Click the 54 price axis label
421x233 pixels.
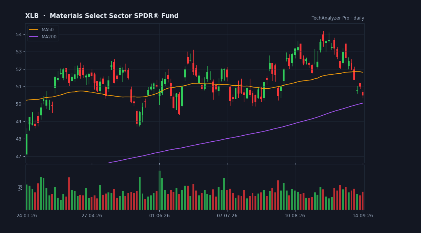point(19,34)
